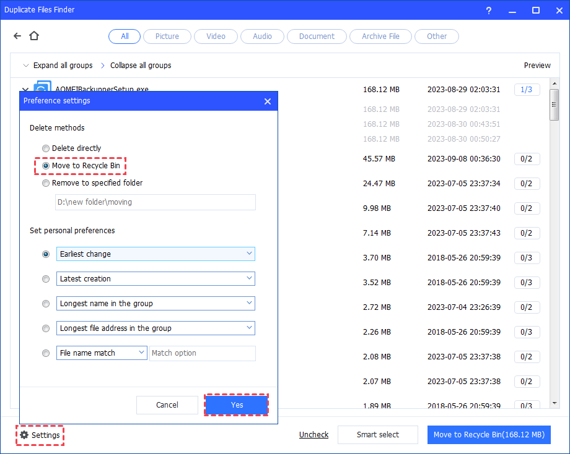Switch to the Other filter tab
570x454 pixels.
point(437,36)
